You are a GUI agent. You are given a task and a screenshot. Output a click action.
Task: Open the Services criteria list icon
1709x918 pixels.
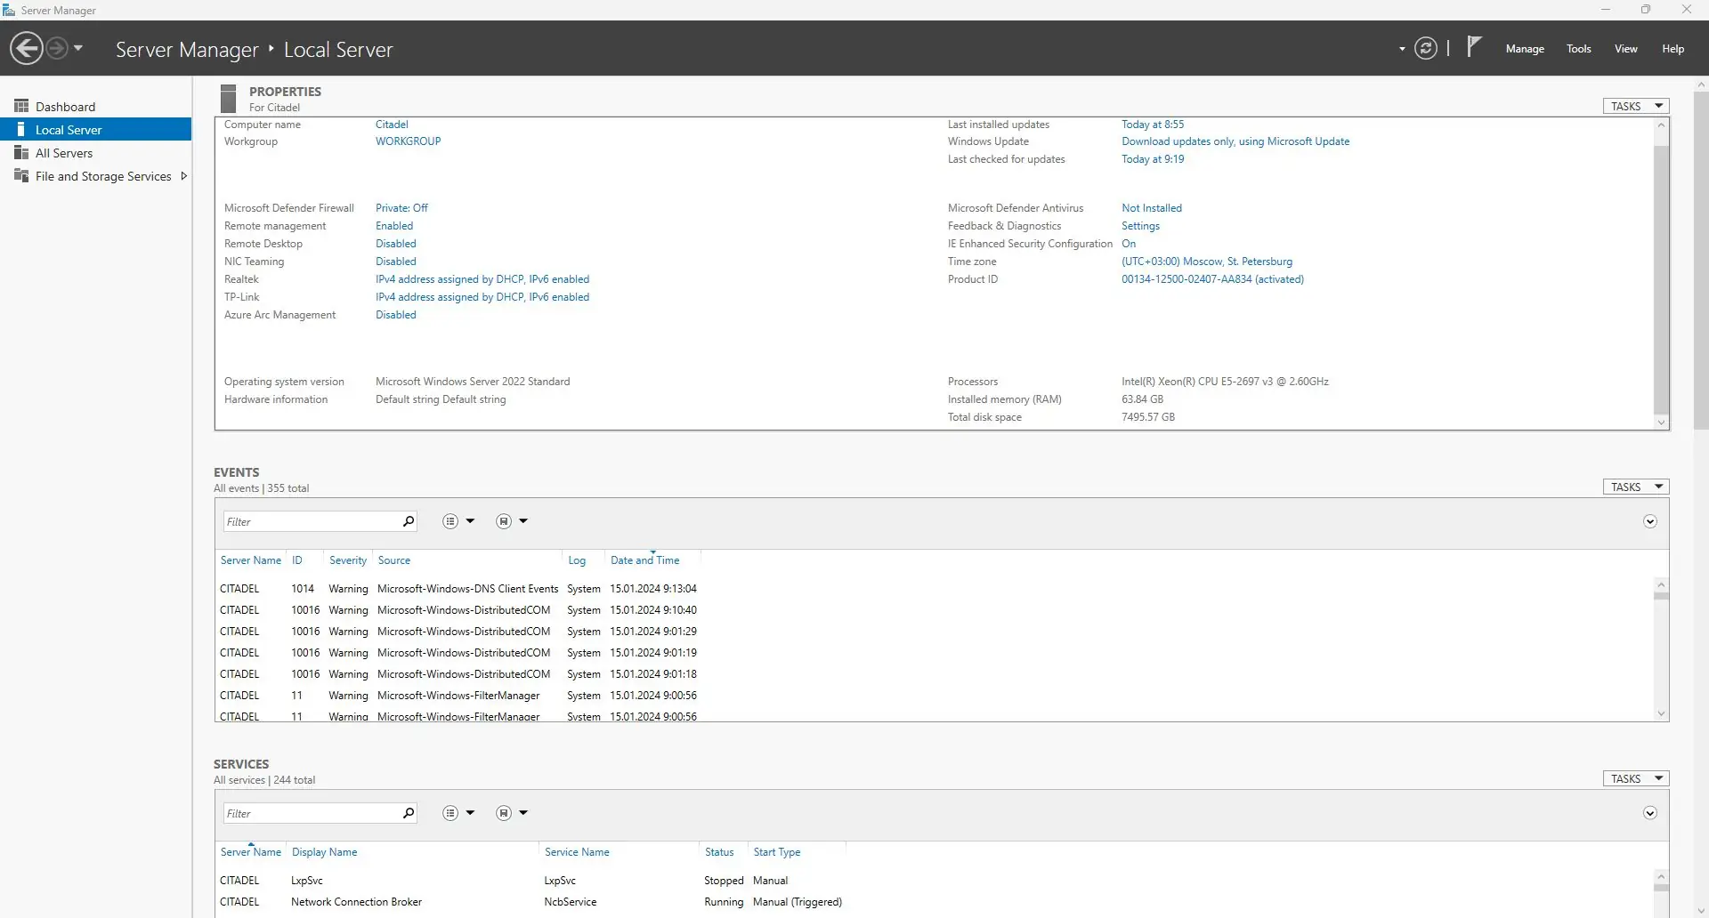click(x=450, y=813)
